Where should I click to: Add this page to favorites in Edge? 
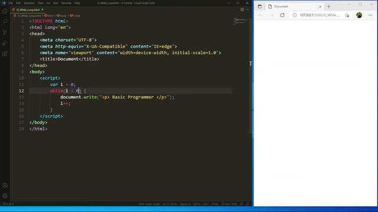coord(347,15)
